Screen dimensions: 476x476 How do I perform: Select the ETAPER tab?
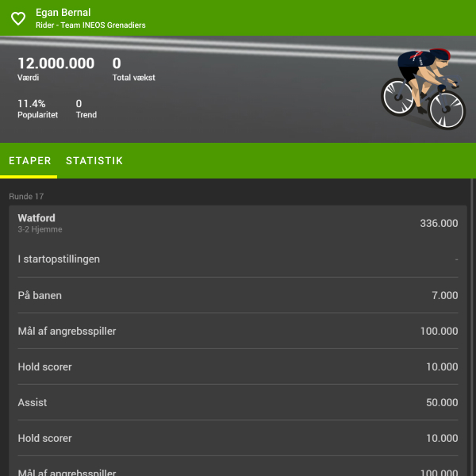[x=30, y=160]
